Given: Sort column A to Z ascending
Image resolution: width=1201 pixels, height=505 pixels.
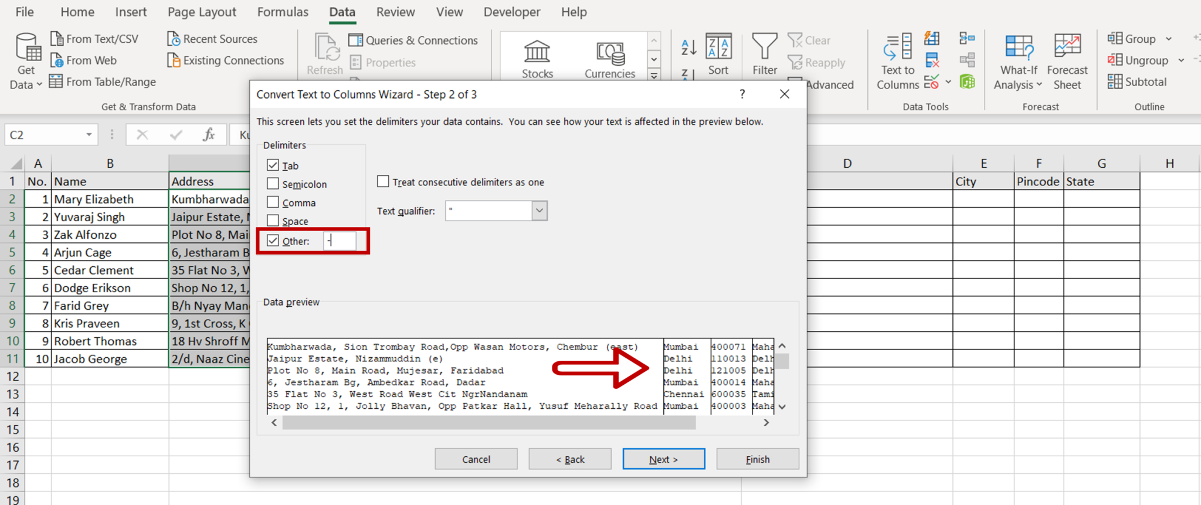Looking at the screenshot, I should 688,47.
